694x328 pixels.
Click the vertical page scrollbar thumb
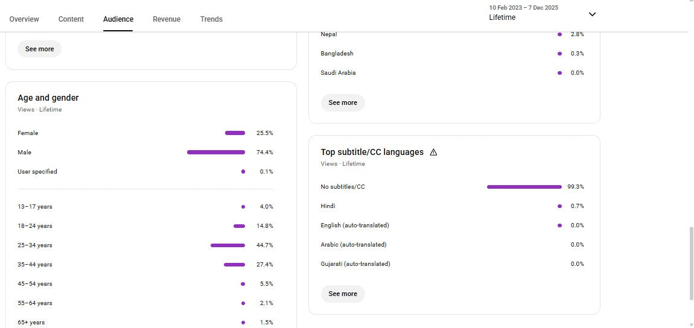pos(691,263)
